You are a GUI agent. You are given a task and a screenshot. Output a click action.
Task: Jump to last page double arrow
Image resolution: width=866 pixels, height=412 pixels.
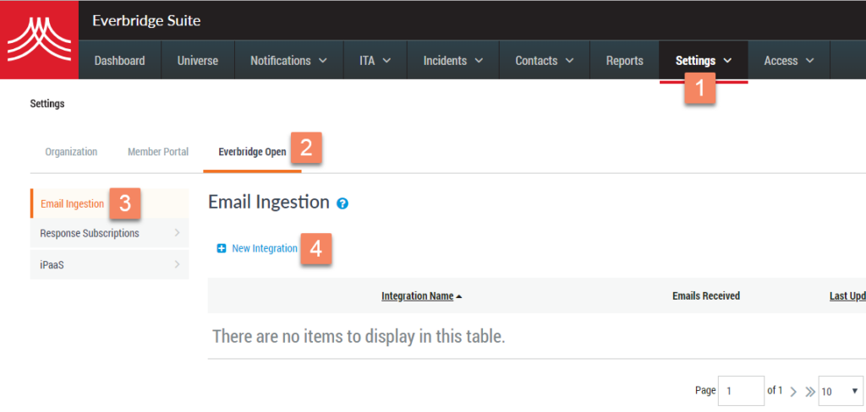[x=809, y=392]
